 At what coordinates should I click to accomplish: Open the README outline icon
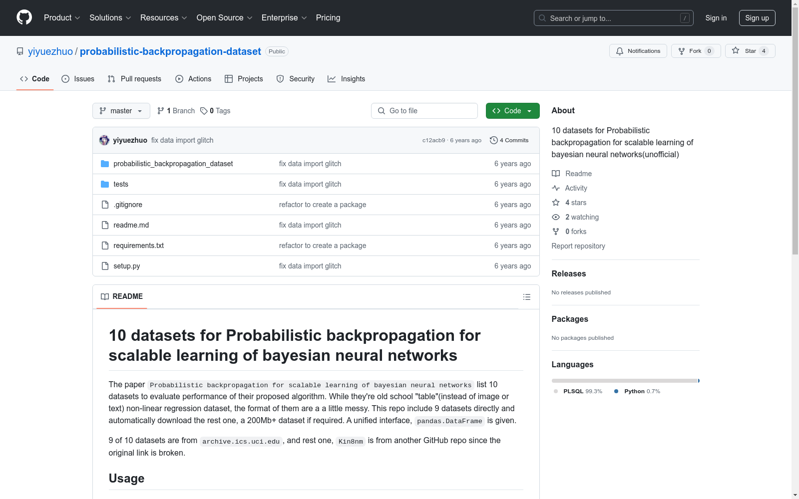526,297
